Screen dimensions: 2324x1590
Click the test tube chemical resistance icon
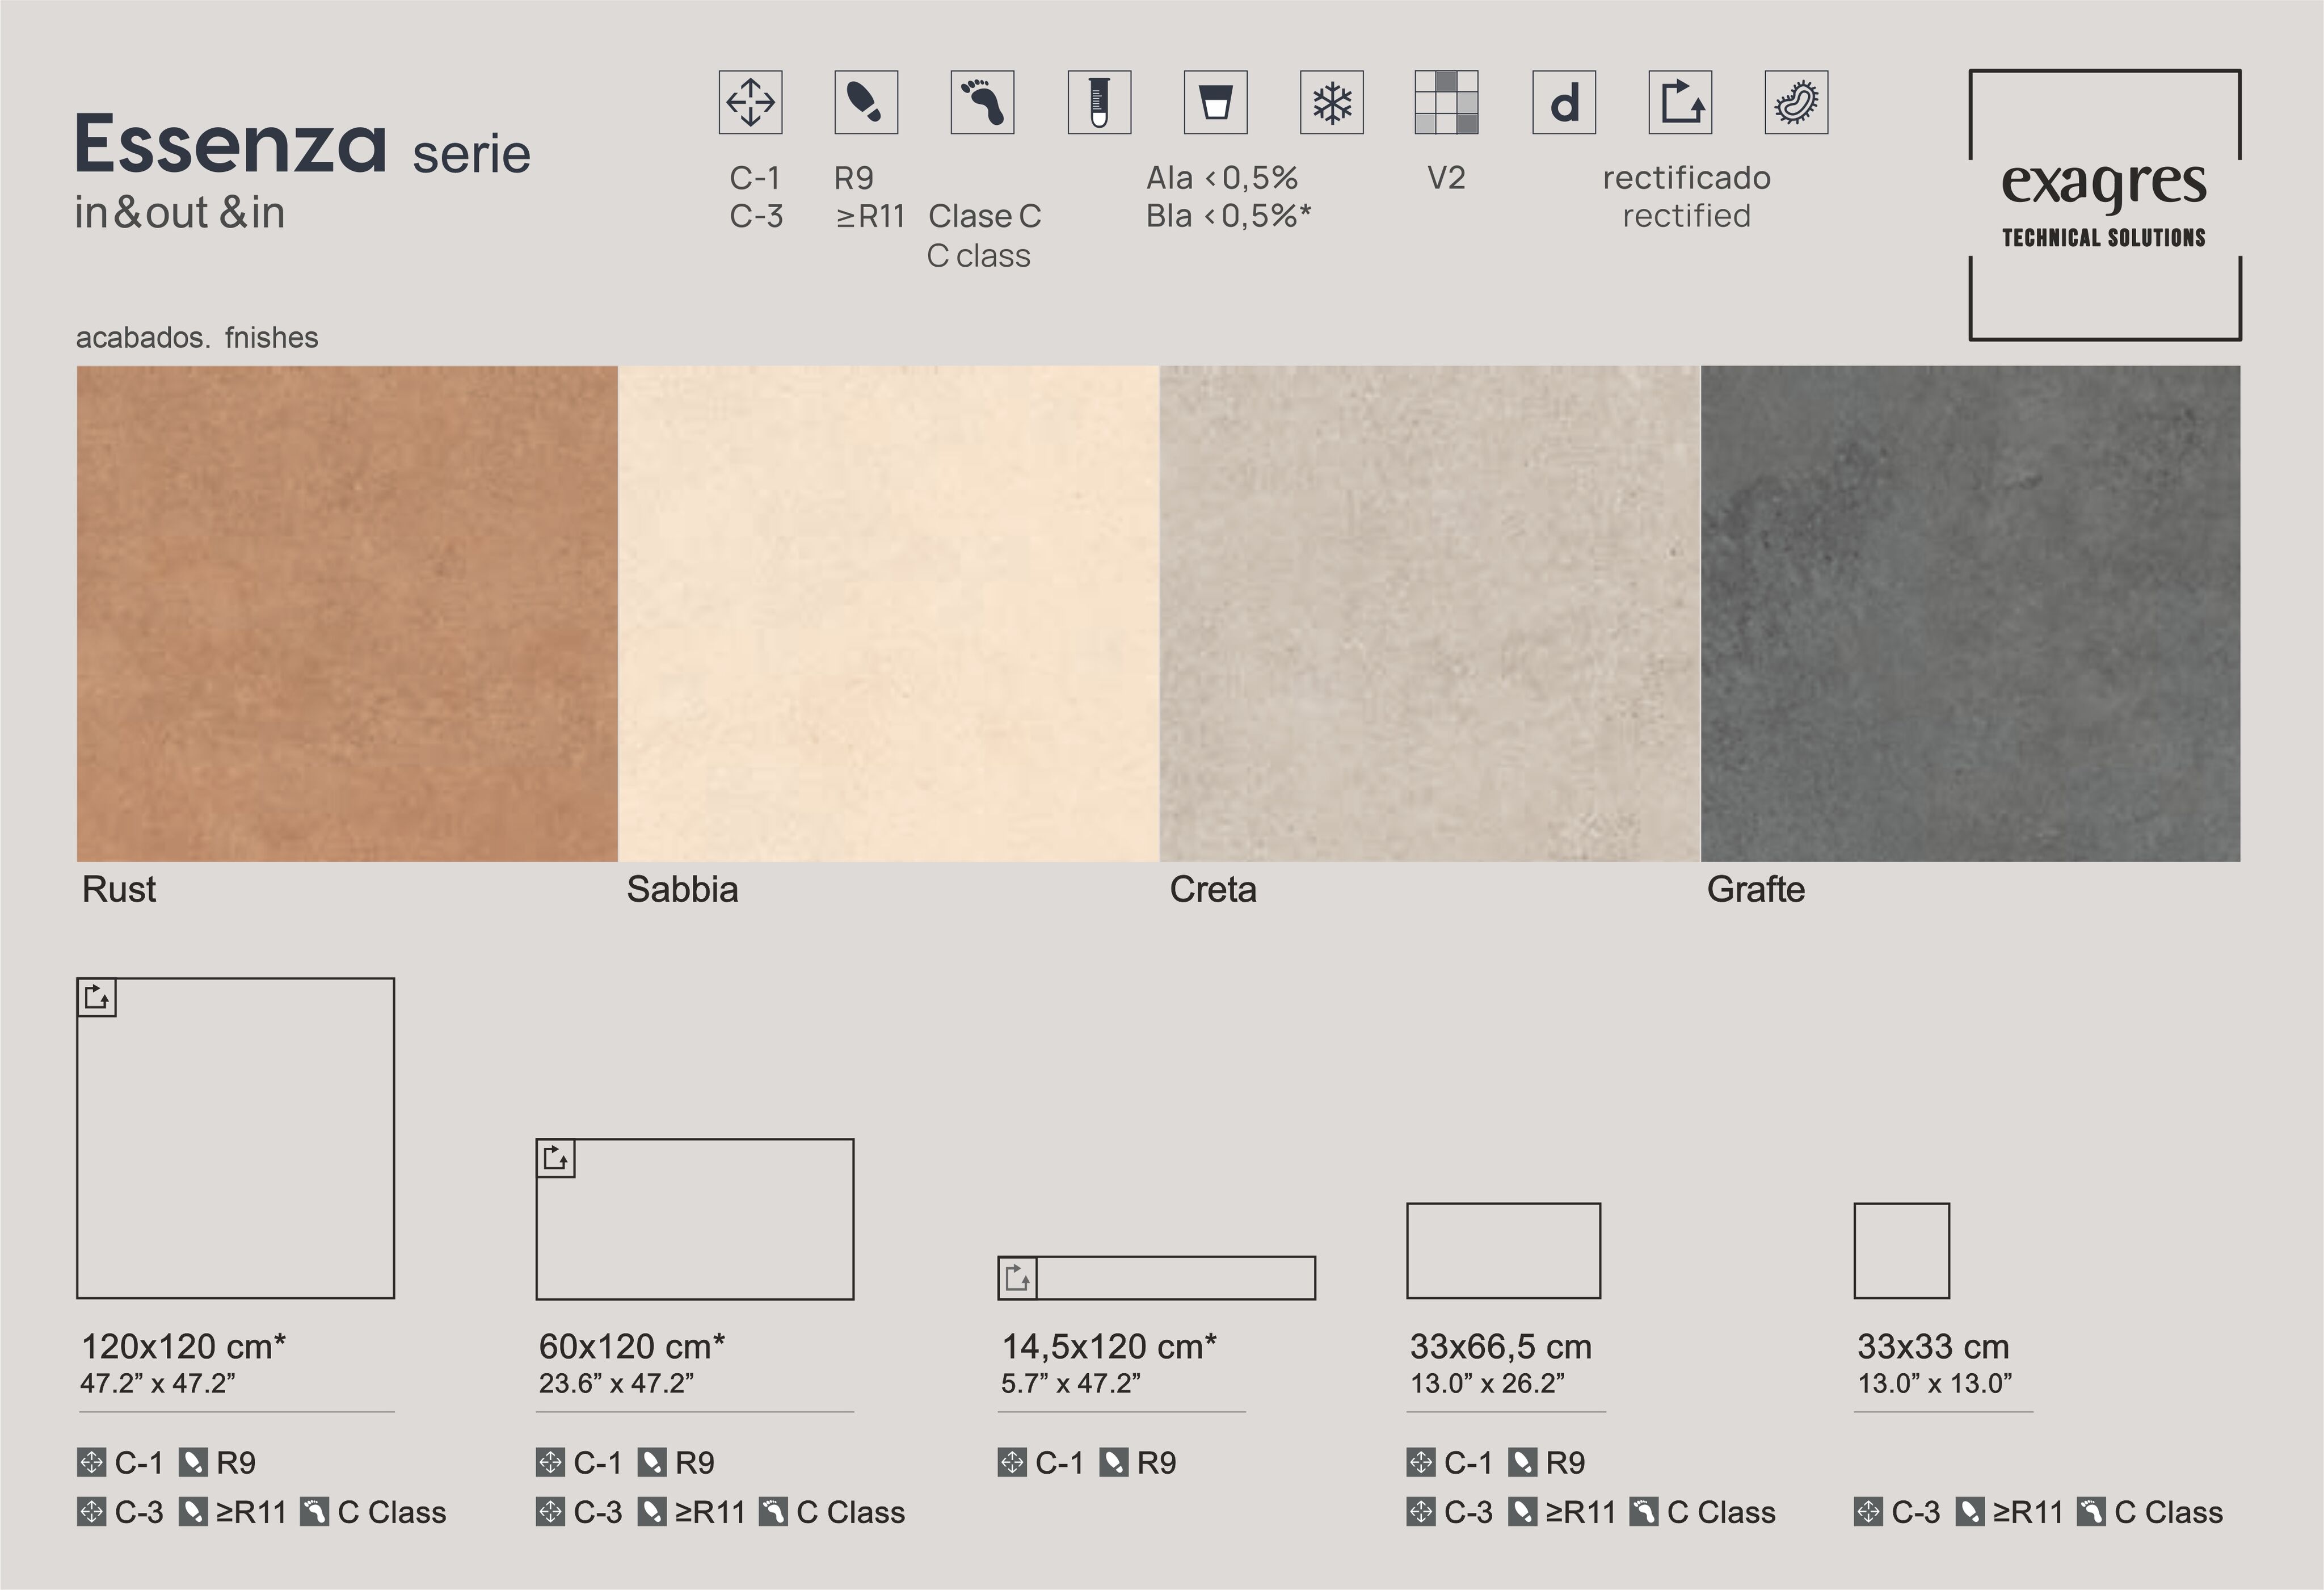click(1099, 102)
